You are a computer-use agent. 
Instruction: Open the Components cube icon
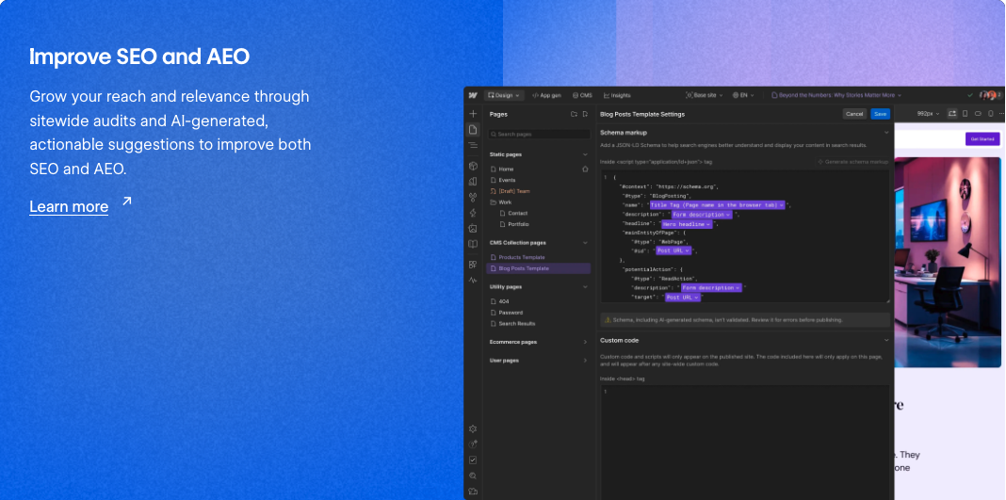click(473, 166)
